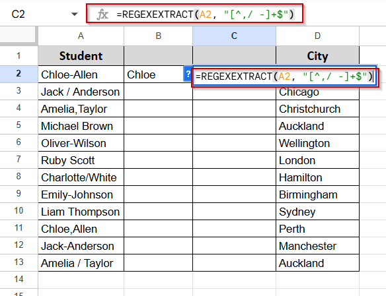Select the cell Michael Brown

(x=81, y=126)
